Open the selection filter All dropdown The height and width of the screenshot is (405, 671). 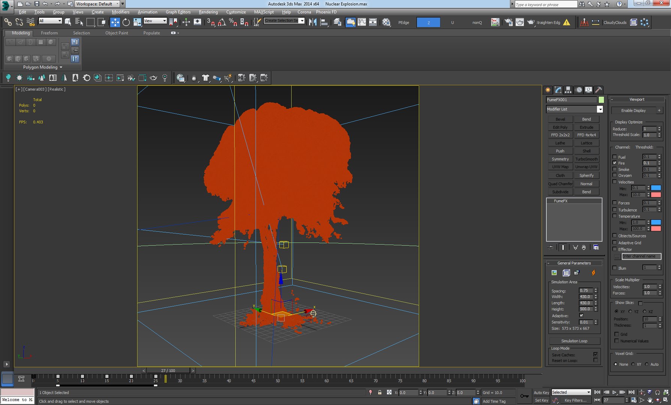50,21
